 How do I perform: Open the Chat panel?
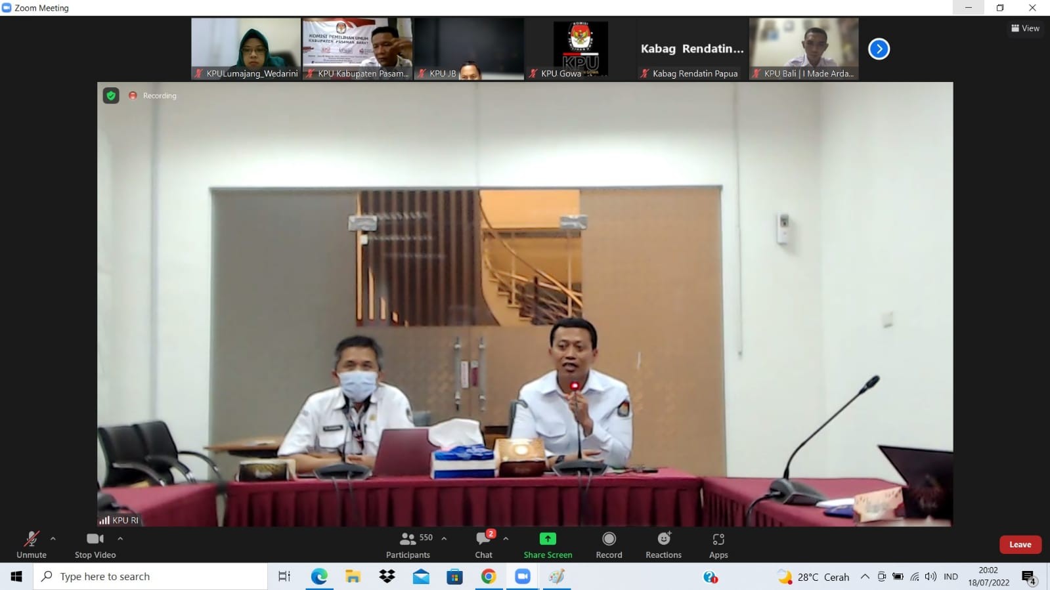(484, 544)
